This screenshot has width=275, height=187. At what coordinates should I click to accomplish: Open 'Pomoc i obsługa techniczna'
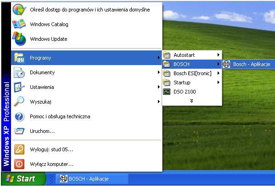[86, 116]
